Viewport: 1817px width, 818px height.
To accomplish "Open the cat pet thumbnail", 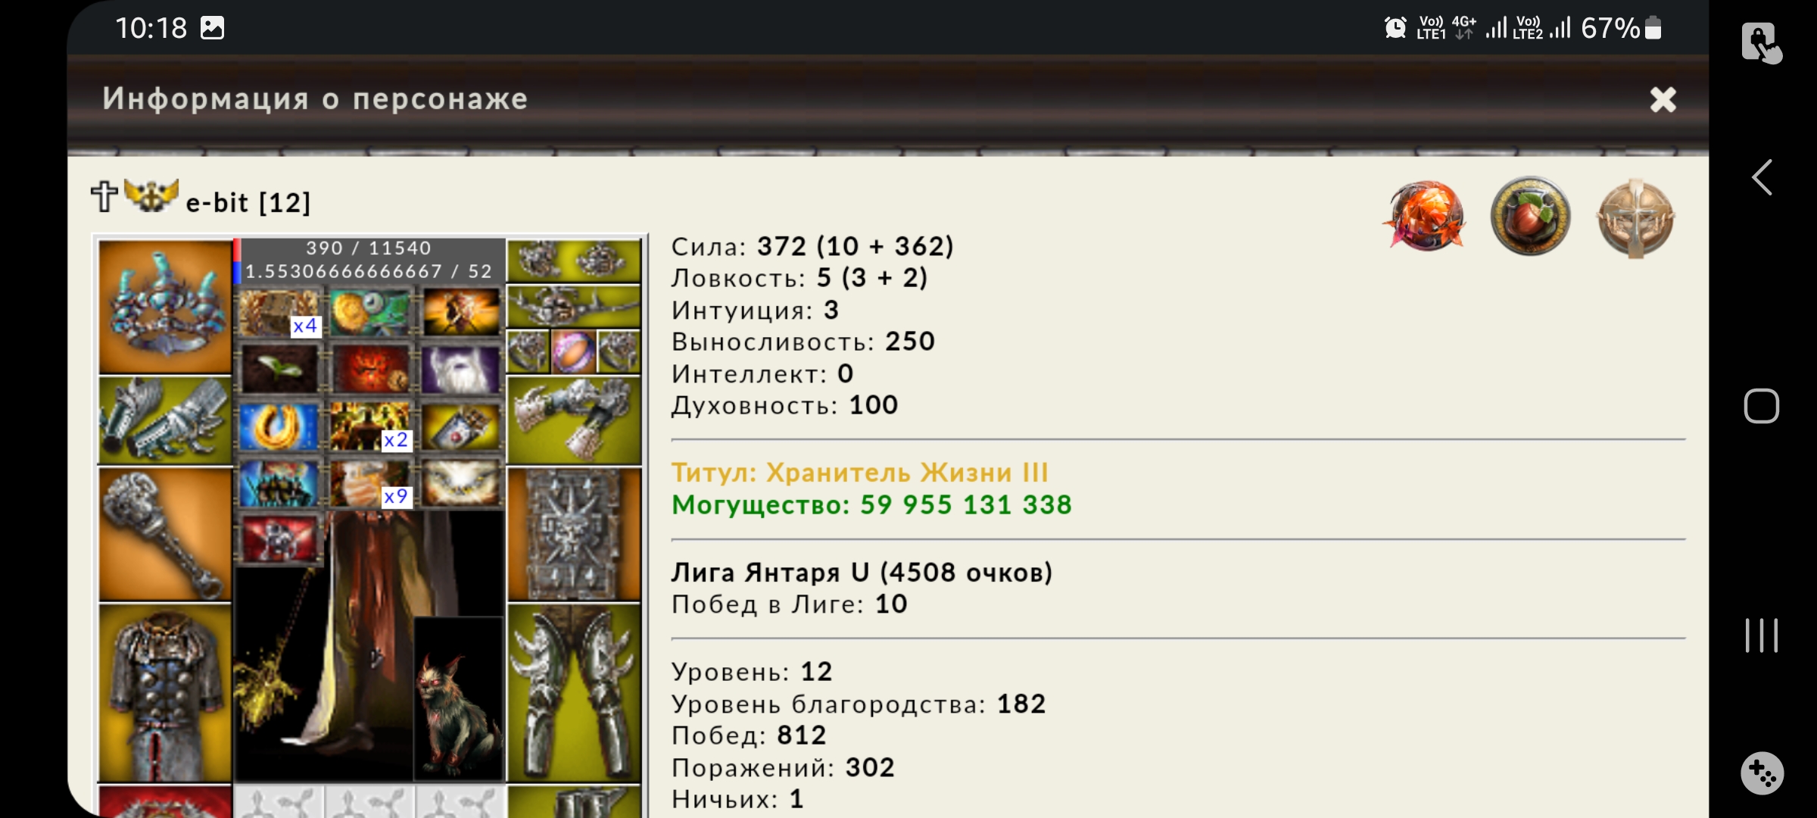I will point(459,698).
